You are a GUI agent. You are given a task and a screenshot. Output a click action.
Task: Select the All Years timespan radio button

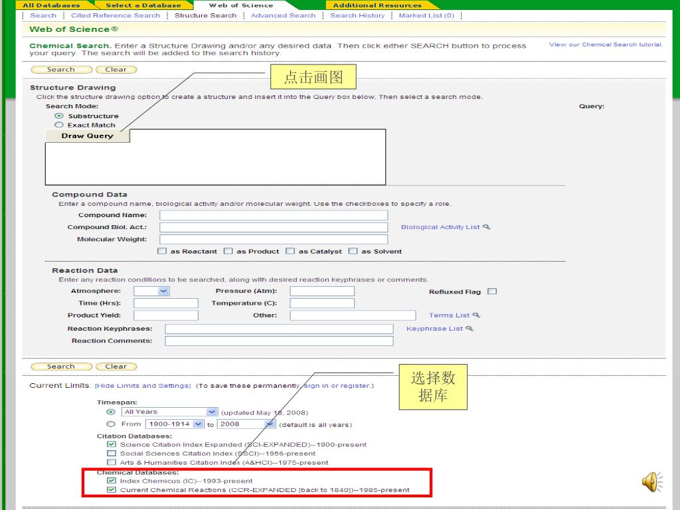tap(111, 412)
